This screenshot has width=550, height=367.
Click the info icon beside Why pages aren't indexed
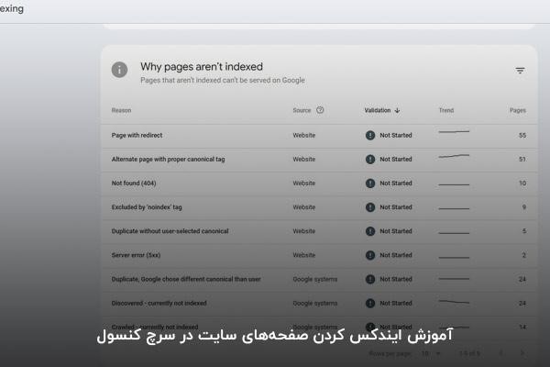tap(119, 70)
